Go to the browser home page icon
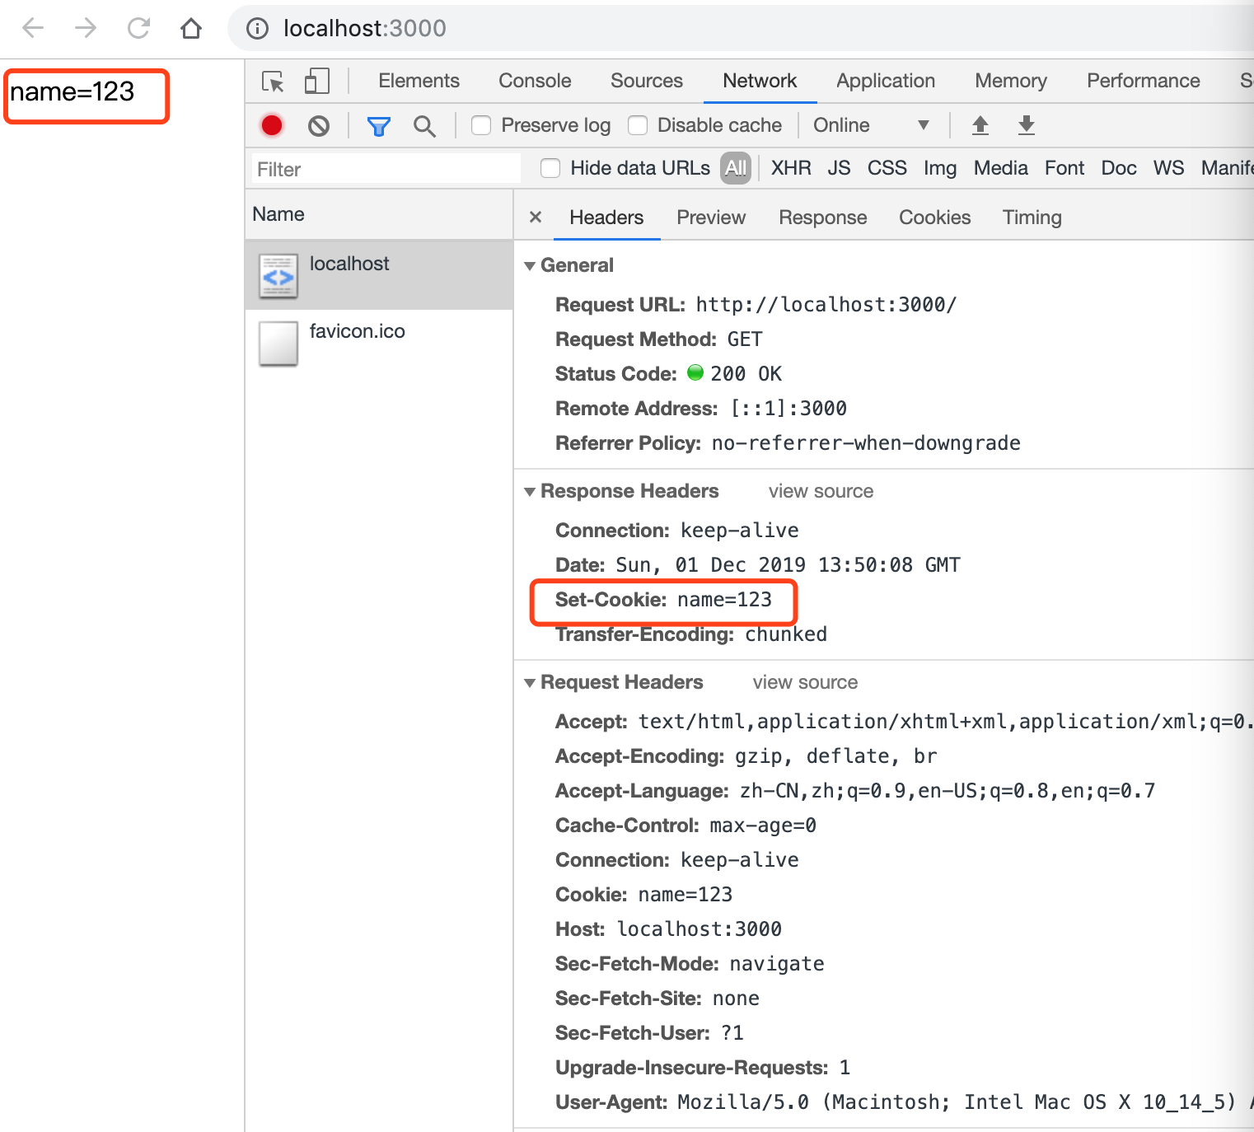Viewport: 1254px width, 1132px height. tap(191, 29)
